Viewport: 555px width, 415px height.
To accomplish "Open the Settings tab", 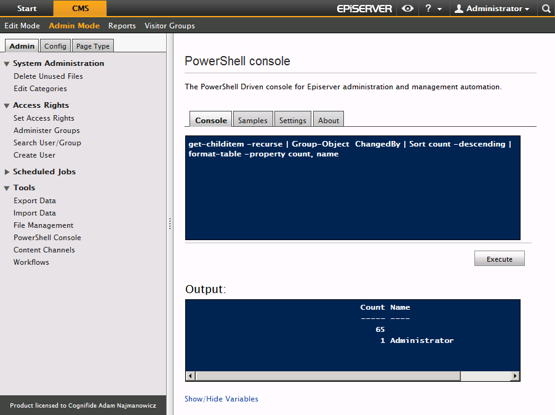I will 292,120.
